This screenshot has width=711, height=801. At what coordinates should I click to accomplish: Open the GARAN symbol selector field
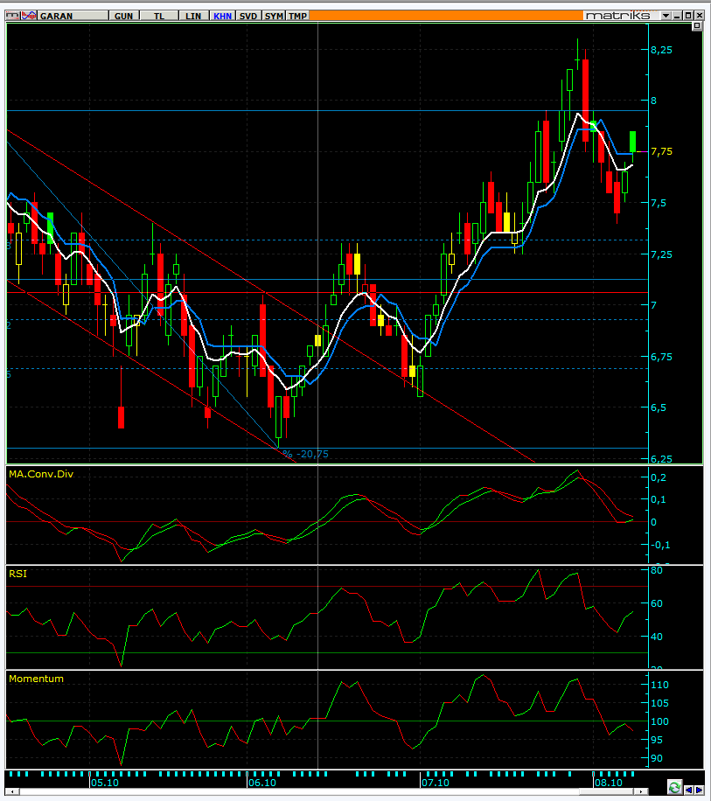click(73, 16)
